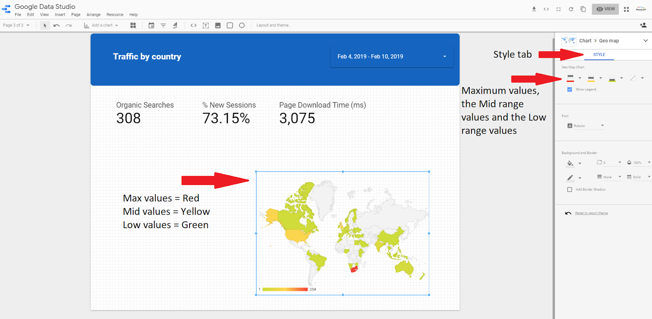Select the arrow selection mode tool
The image size is (652, 319).
tap(45, 25)
